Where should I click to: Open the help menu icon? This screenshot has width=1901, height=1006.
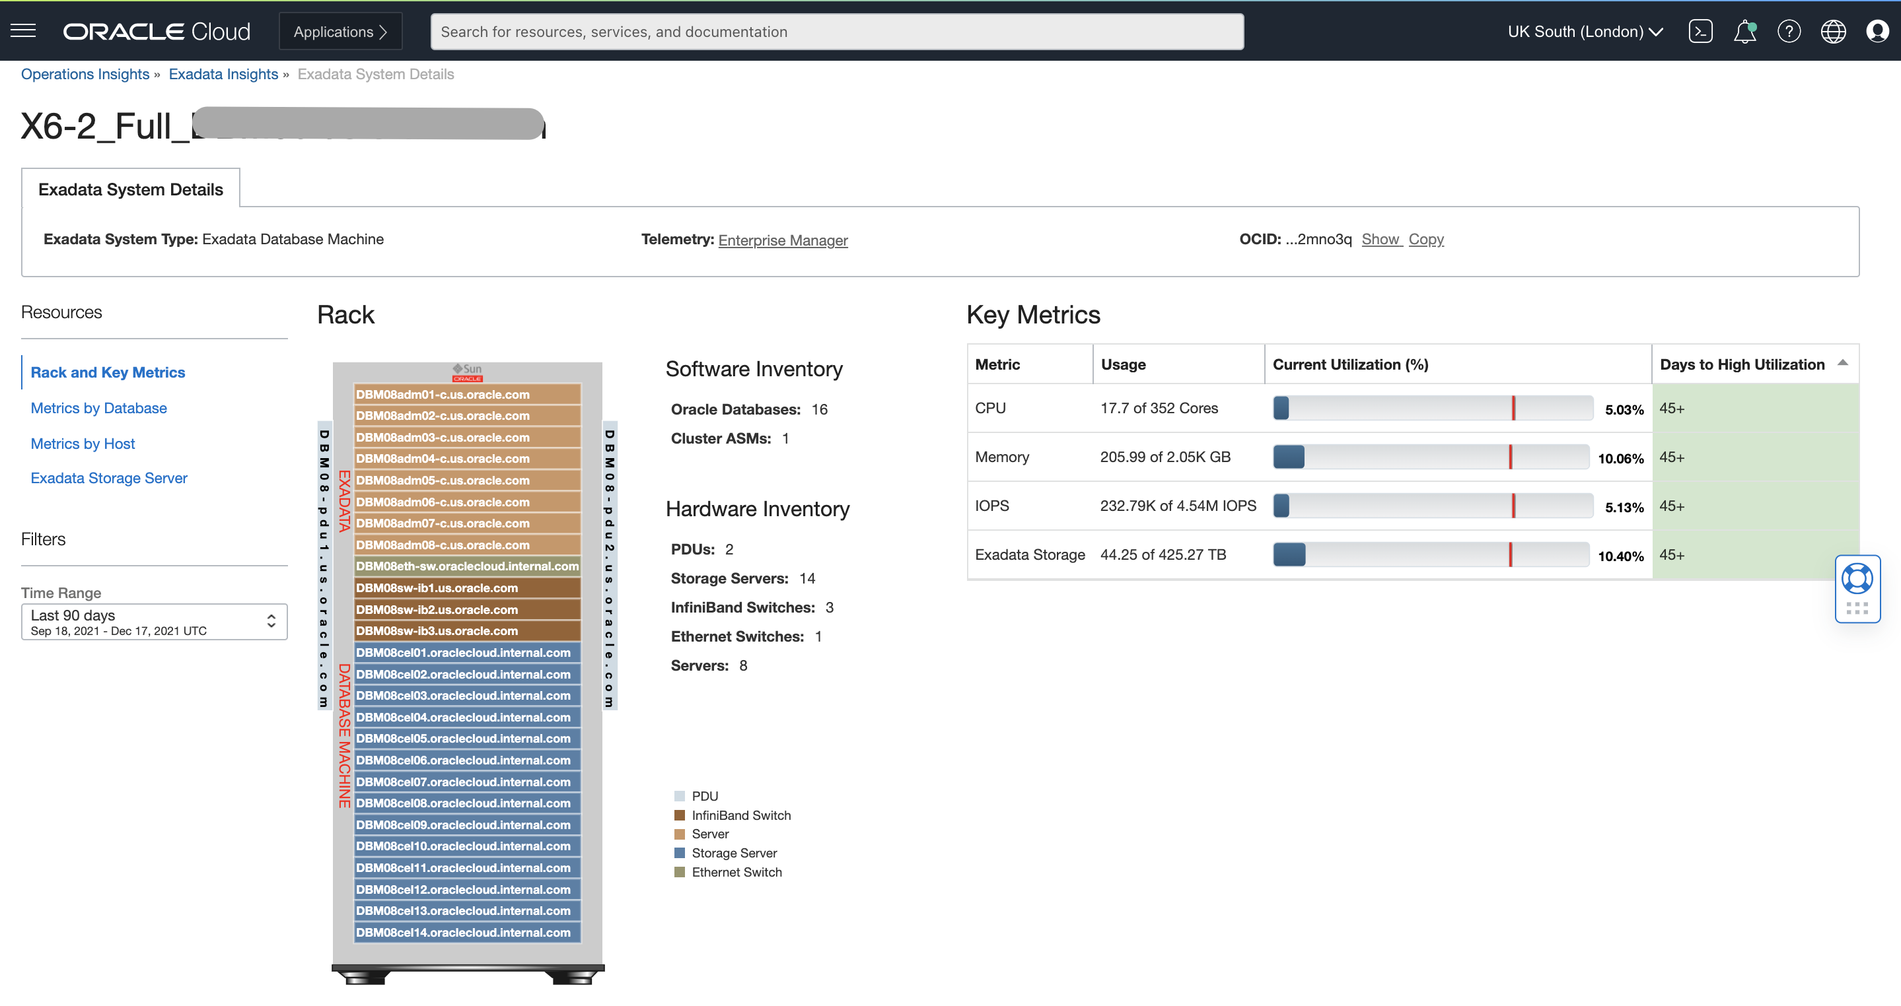coord(1789,31)
